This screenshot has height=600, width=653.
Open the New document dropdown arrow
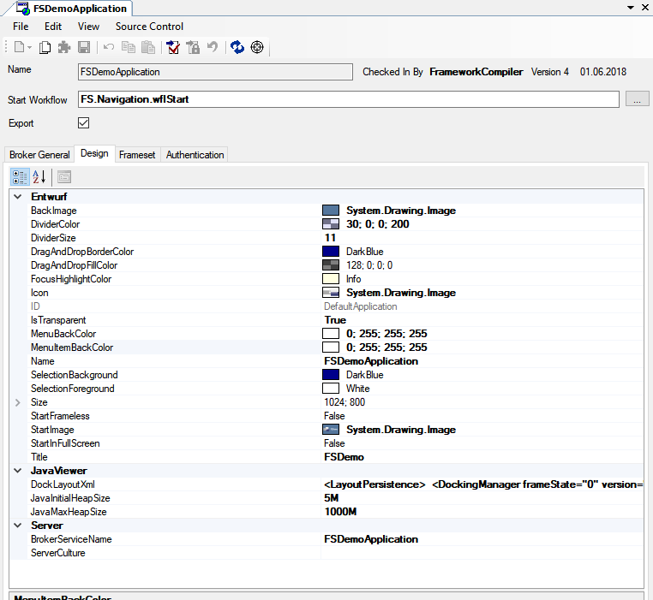(x=30, y=47)
